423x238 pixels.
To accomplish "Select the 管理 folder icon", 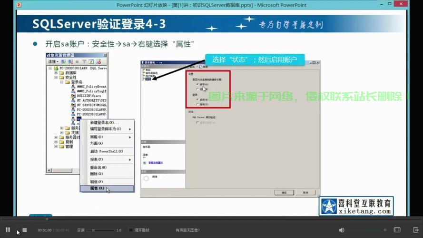I will [x=61, y=147].
